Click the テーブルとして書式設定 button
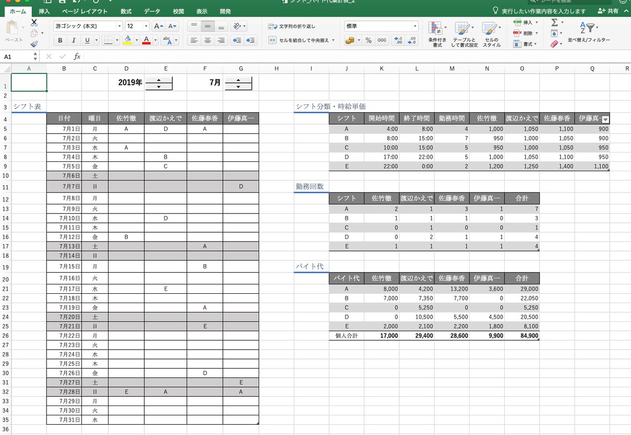 (x=464, y=35)
